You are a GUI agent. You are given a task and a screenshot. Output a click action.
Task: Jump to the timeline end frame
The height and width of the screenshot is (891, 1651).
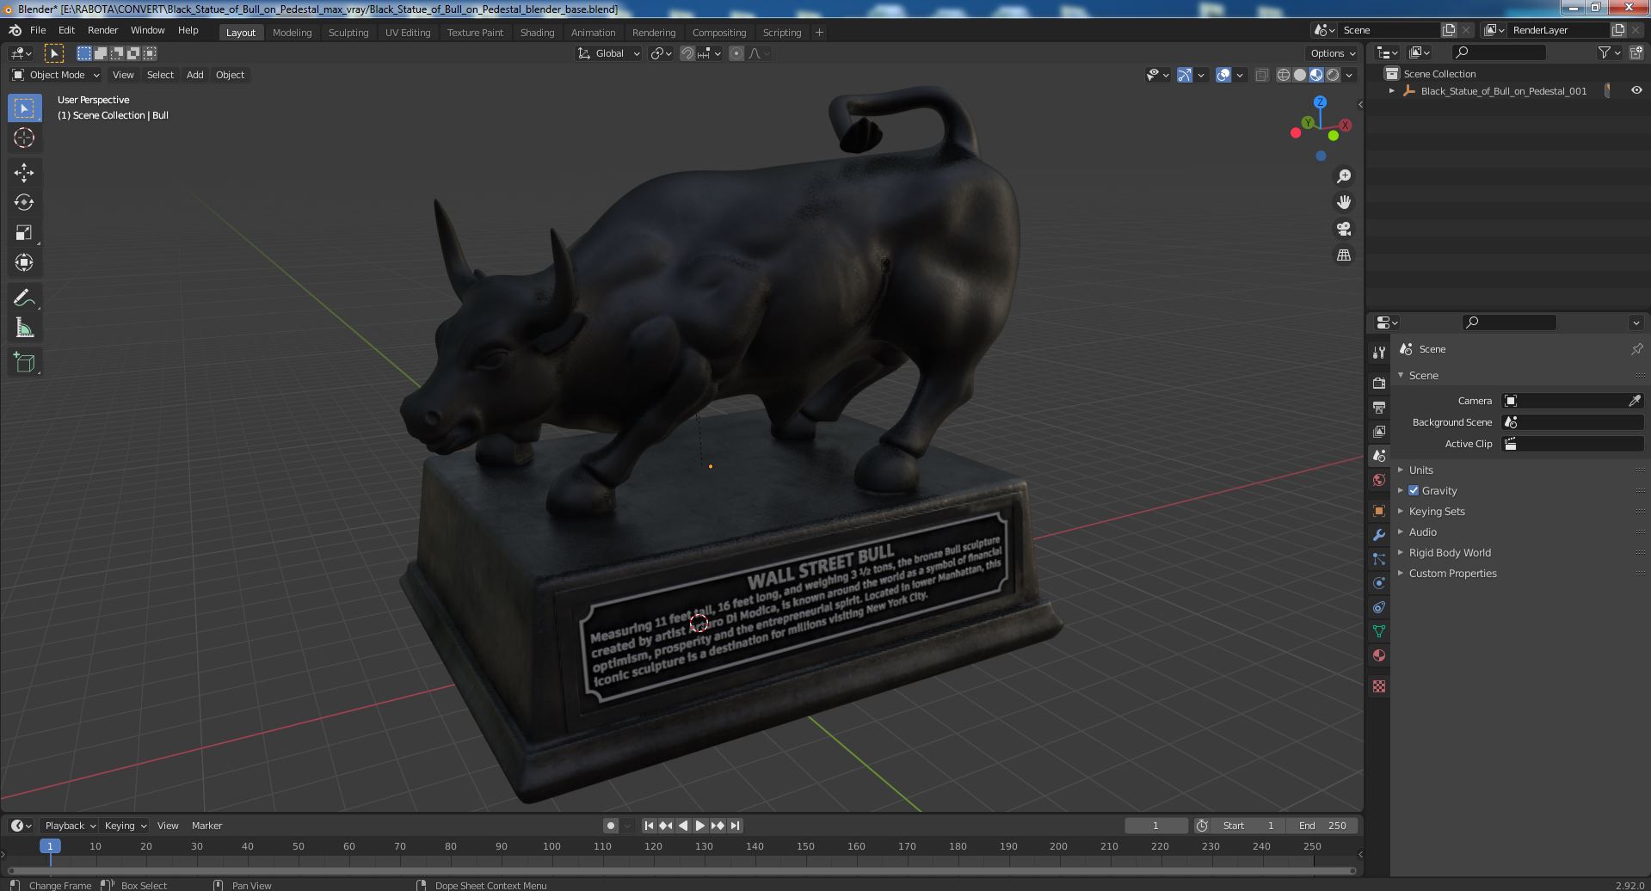pyautogui.click(x=735, y=826)
